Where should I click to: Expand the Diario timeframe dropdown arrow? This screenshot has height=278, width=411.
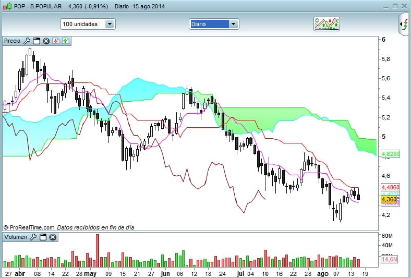[233, 24]
